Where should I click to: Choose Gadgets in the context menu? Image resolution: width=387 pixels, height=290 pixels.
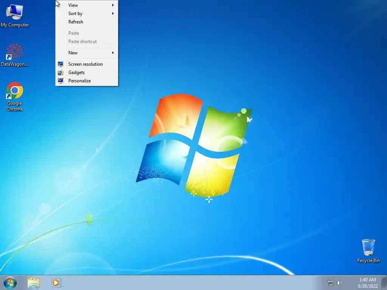click(x=87, y=72)
